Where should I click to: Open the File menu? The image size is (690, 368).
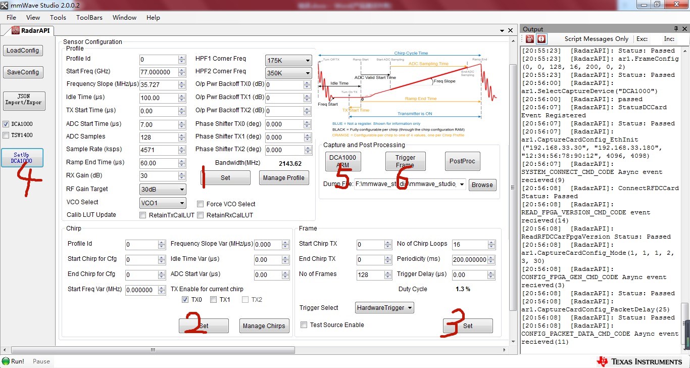coord(12,17)
